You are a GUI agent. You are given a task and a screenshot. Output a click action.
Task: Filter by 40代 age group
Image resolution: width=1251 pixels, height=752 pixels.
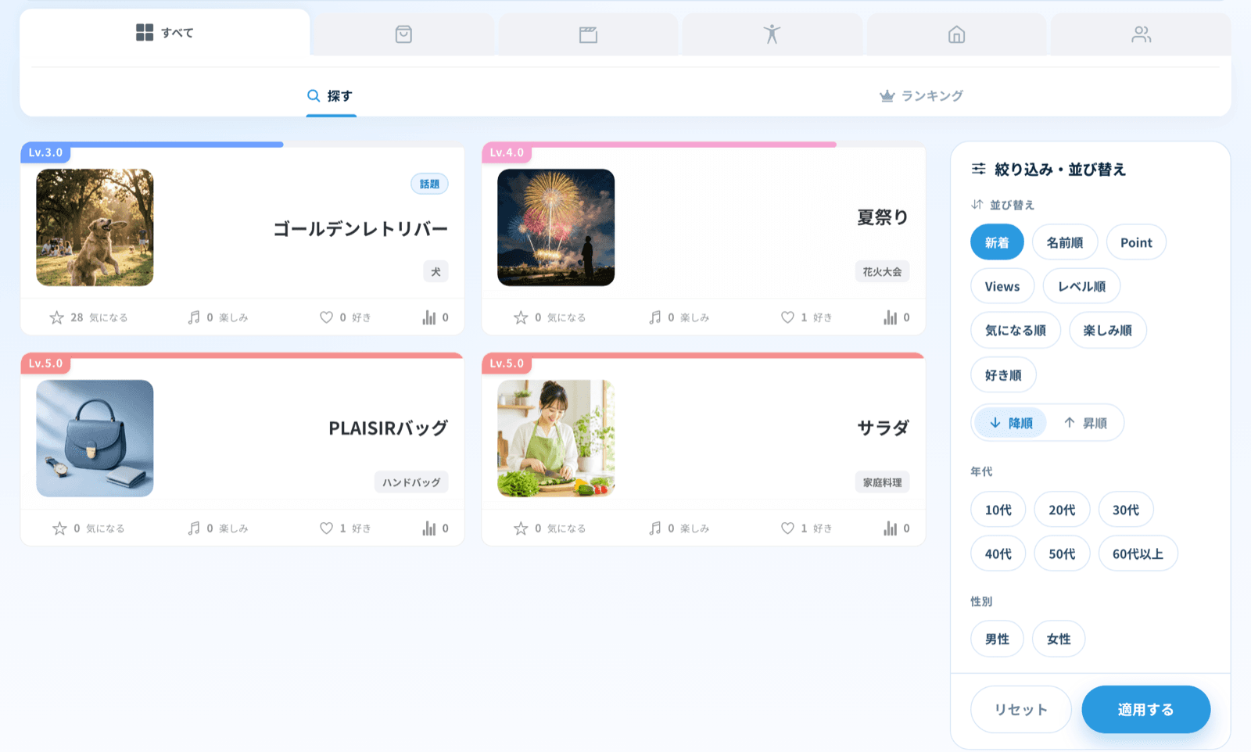tap(998, 553)
